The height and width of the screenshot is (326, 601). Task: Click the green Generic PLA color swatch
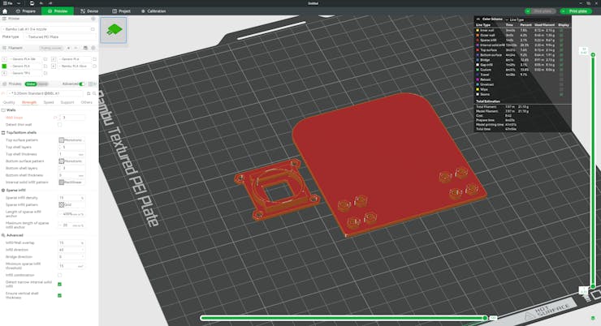(x=5, y=66)
